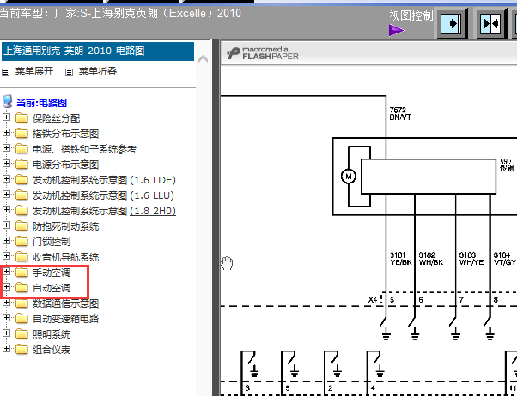The width and height of the screenshot is (517, 396).
Task: Expand the 组合仪表 tree node
Action: [6, 348]
